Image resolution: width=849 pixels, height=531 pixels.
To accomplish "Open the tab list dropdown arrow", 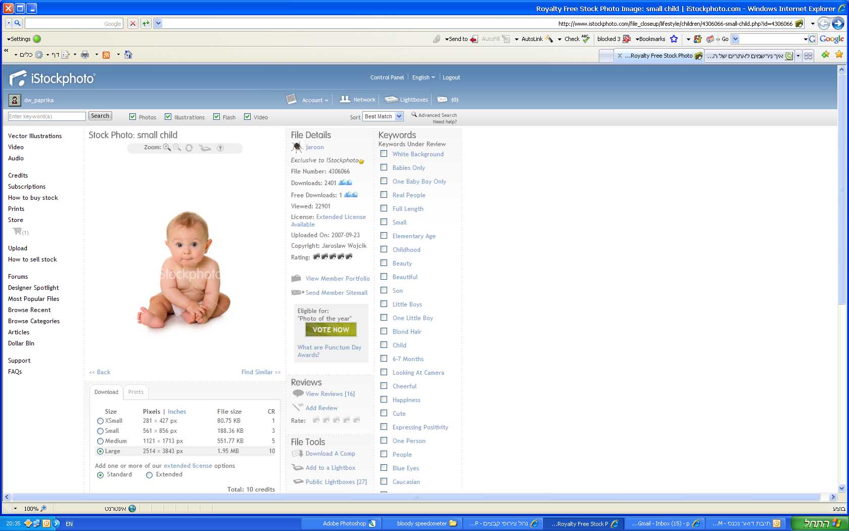I will coord(798,56).
